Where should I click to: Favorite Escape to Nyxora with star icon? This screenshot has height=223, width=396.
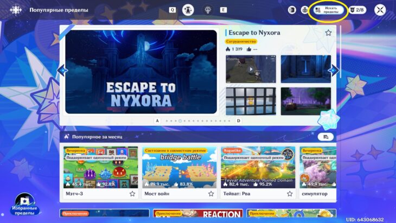(x=328, y=33)
